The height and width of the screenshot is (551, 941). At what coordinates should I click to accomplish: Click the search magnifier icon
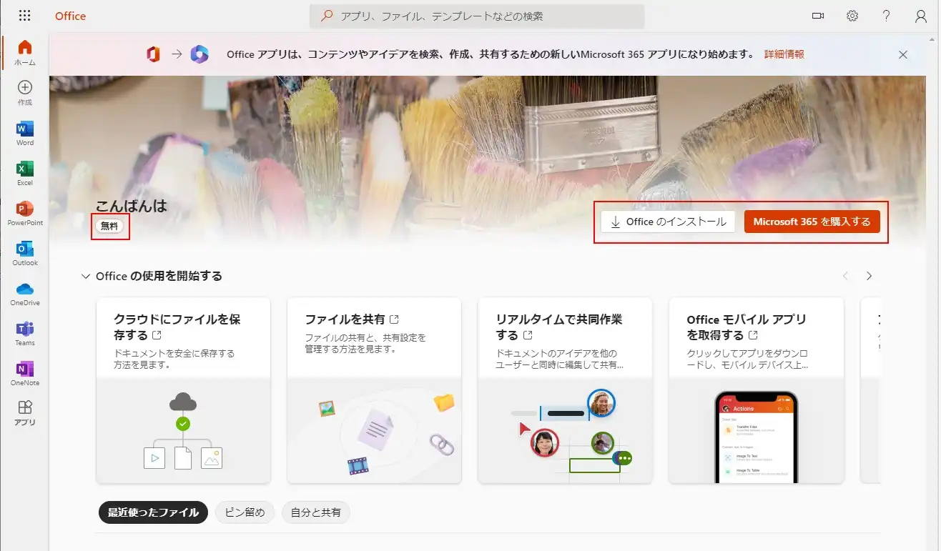click(327, 16)
